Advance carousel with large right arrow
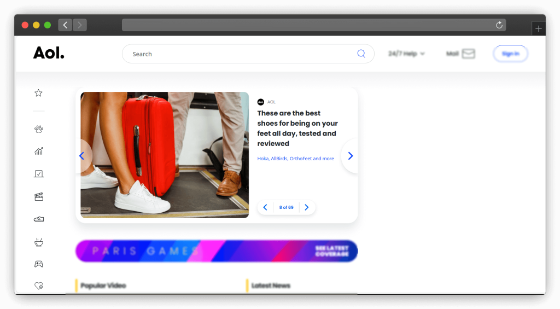Screen dimensions: 560x309 pyautogui.click(x=351, y=156)
